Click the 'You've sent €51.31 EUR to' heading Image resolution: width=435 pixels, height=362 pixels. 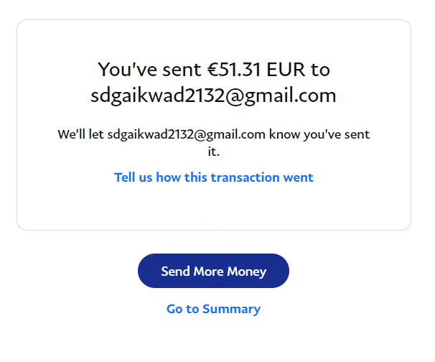coord(213,70)
